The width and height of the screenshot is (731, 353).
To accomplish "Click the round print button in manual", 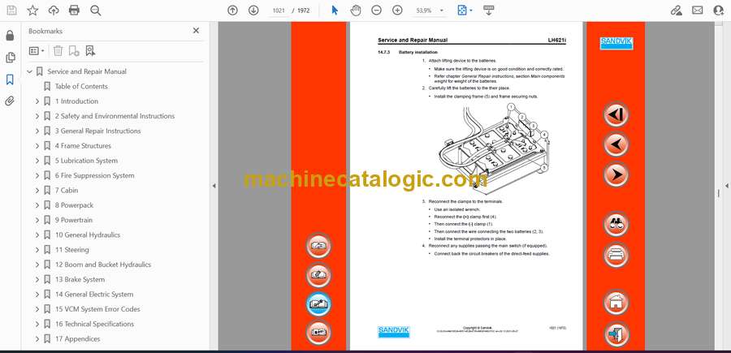I will tap(616, 255).
